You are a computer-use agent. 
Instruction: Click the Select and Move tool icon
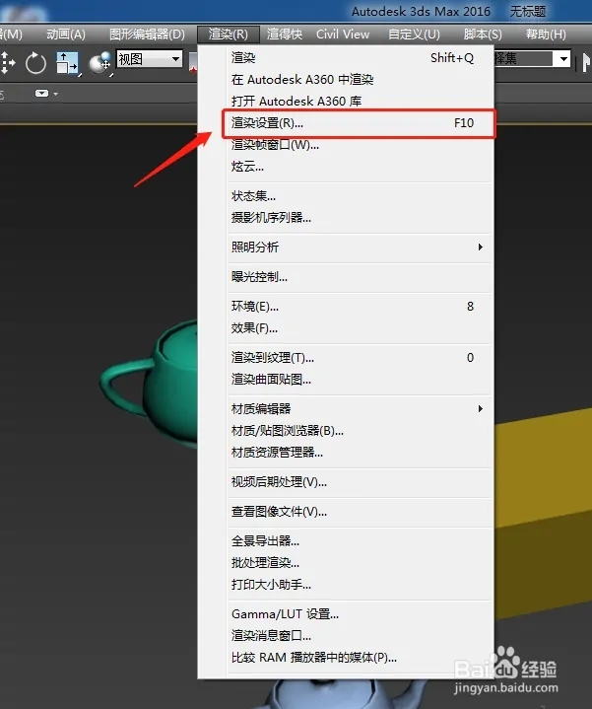(x=7, y=63)
